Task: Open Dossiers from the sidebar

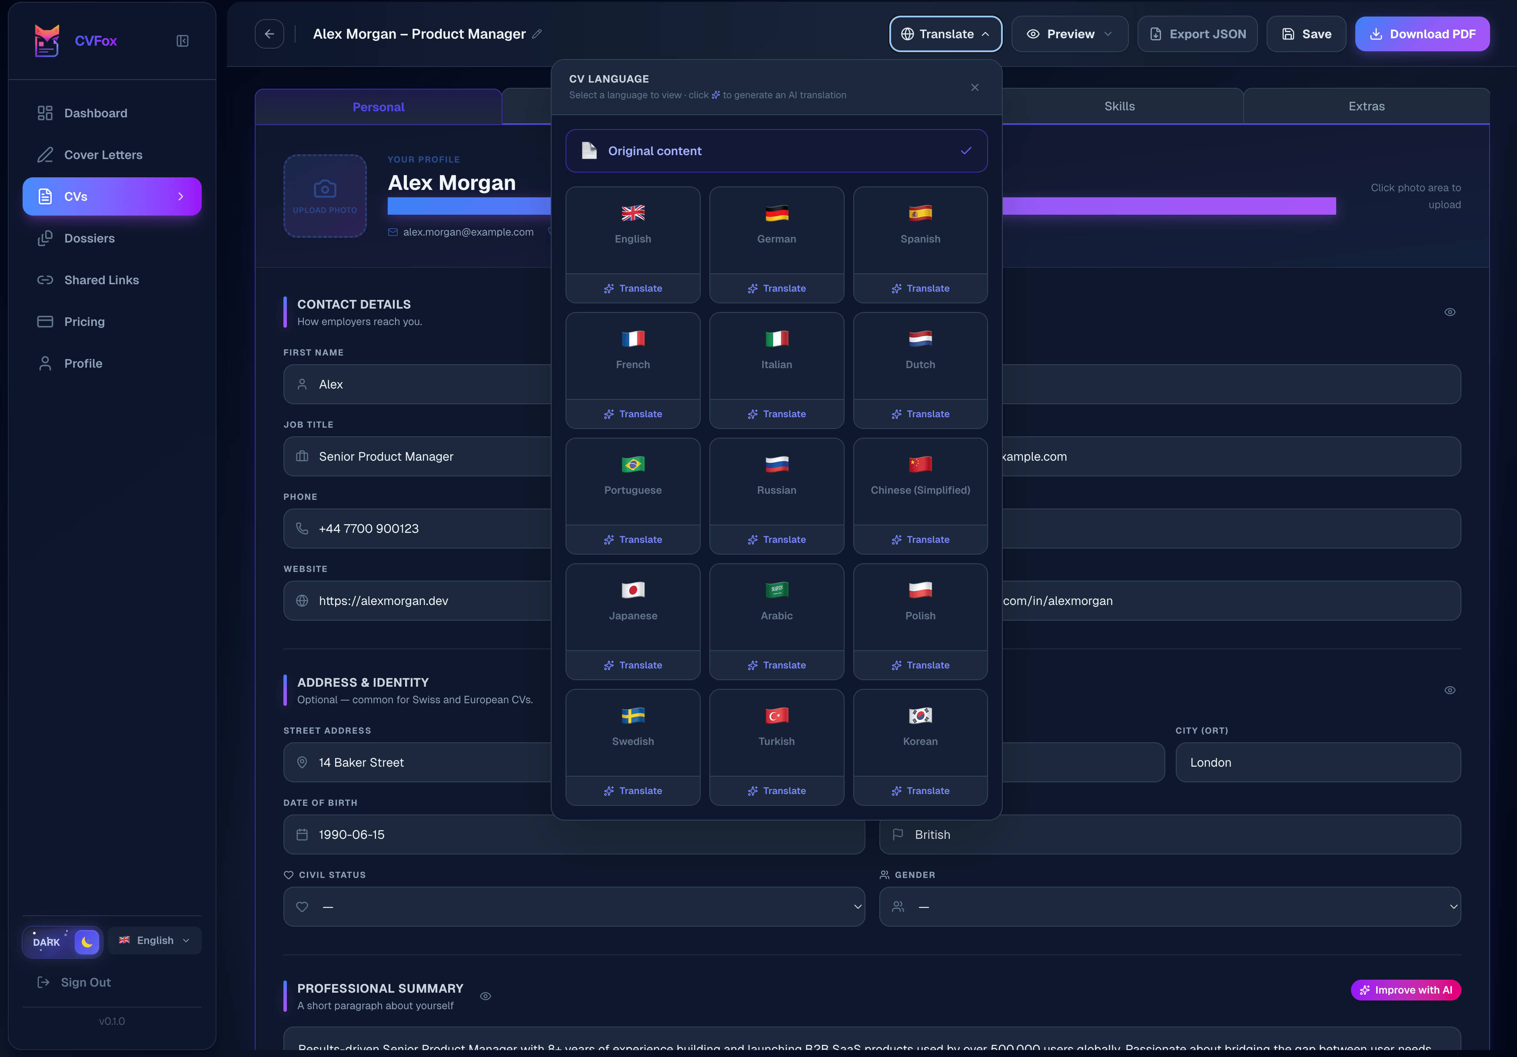Action: point(89,238)
